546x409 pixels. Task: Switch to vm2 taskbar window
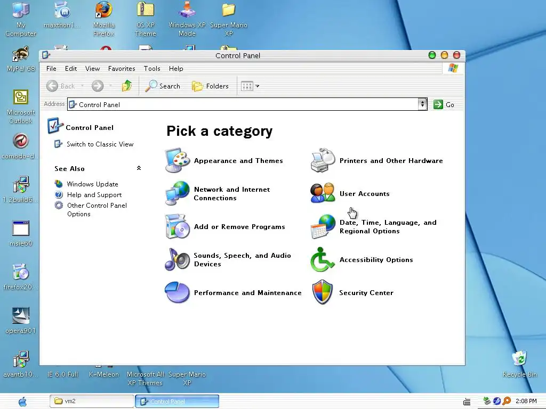tap(92, 401)
